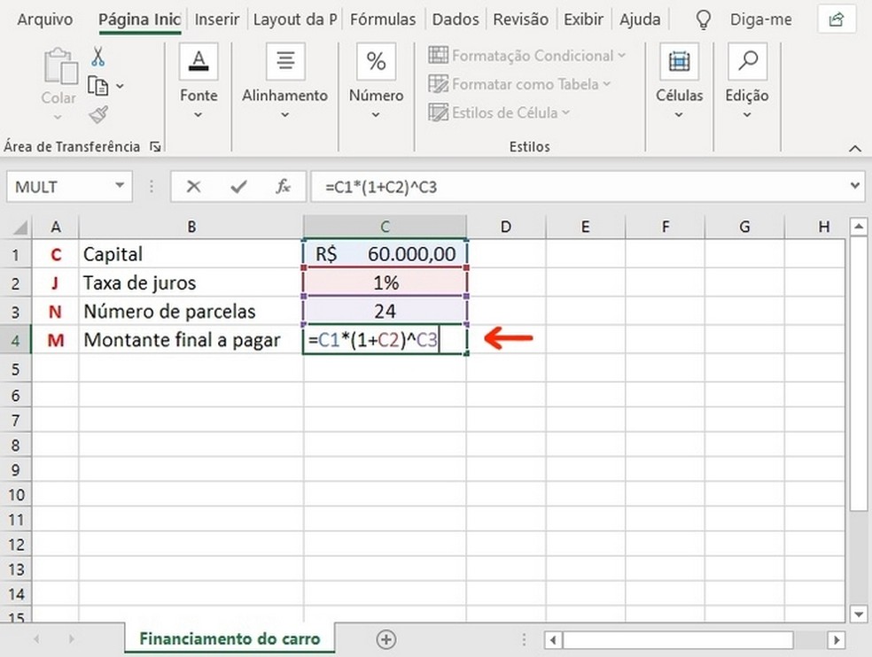Click the Diga-me lightbulb icon

tap(702, 19)
